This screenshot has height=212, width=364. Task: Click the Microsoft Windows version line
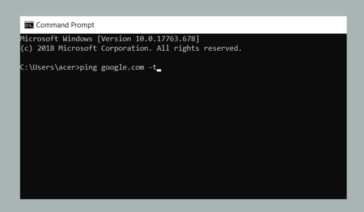pos(109,39)
